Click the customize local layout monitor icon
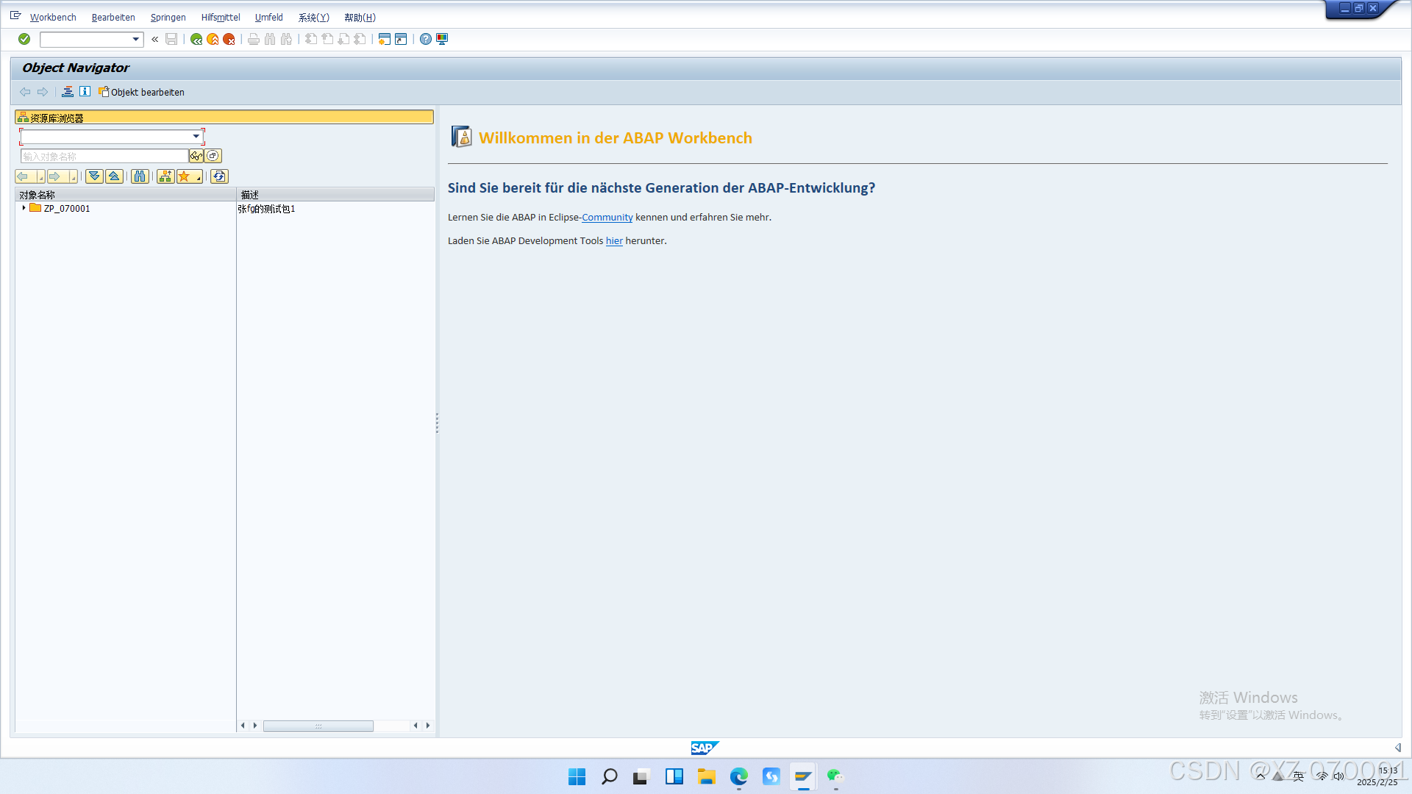 coord(442,39)
